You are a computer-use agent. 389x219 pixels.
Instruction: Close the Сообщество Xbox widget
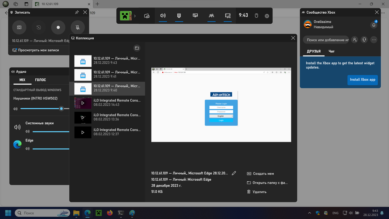(x=377, y=12)
